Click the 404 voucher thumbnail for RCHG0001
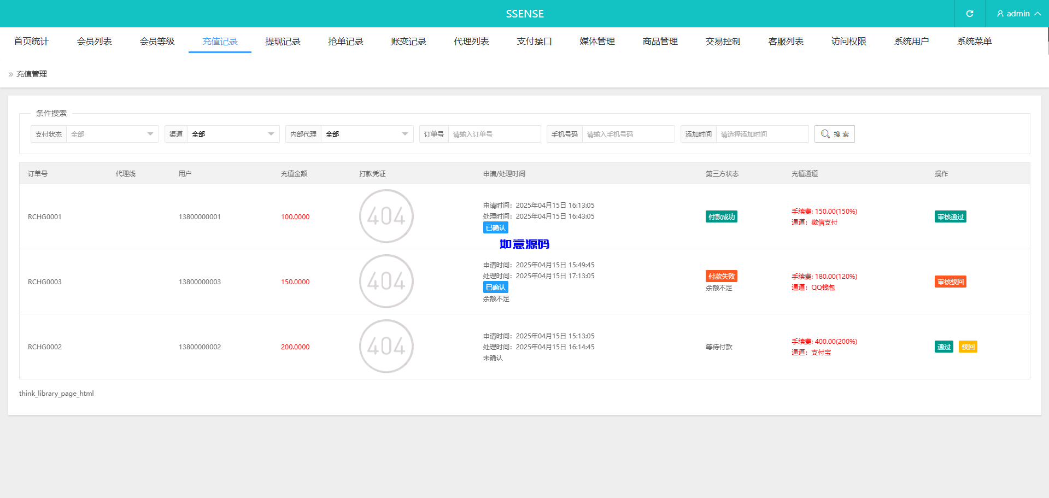The image size is (1049, 498). [386, 216]
